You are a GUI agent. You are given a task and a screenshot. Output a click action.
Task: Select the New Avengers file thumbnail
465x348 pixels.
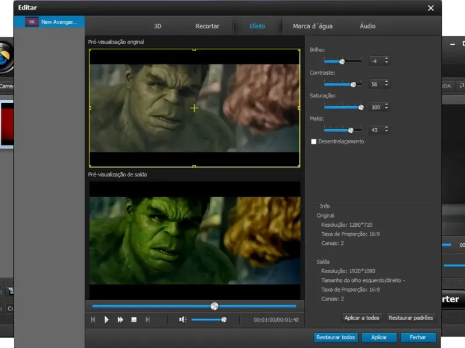click(x=33, y=22)
